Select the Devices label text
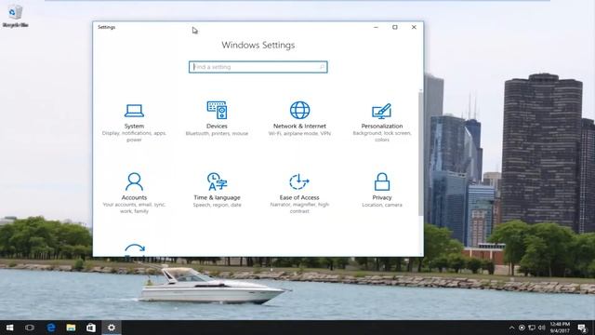 pos(217,127)
